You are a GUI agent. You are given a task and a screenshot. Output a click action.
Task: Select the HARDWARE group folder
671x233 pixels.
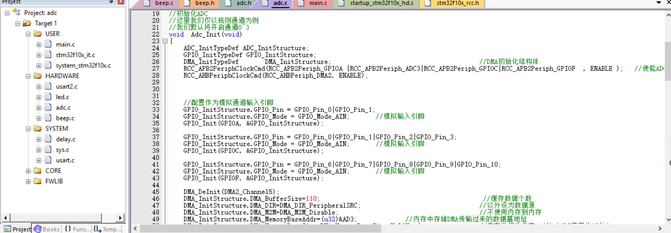[62, 76]
